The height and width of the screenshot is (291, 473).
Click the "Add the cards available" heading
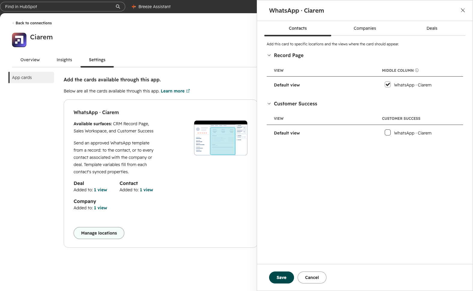(x=112, y=80)
